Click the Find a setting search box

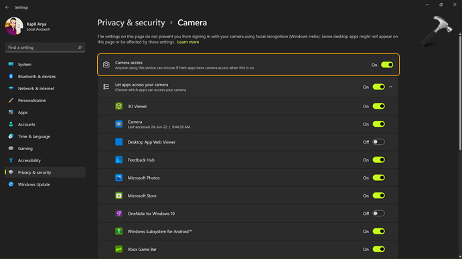click(45, 47)
